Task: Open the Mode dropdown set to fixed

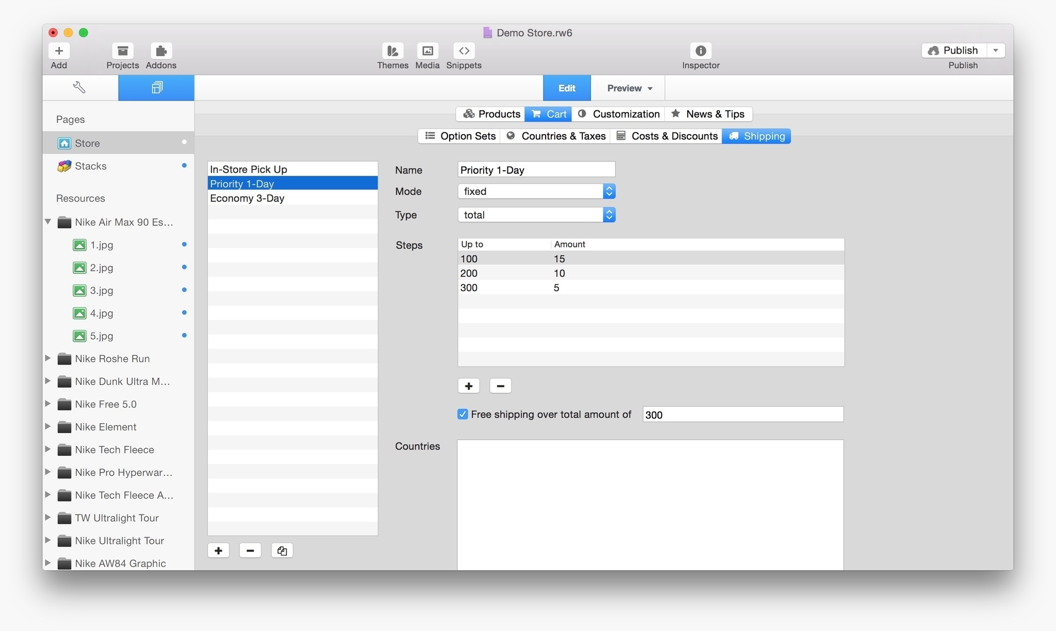Action: (536, 191)
